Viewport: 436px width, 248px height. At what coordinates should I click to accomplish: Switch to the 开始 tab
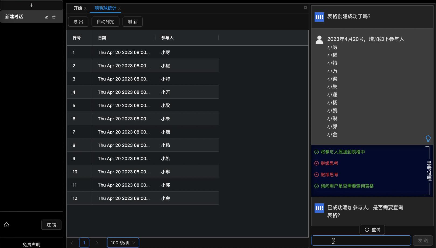[x=78, y=8]
